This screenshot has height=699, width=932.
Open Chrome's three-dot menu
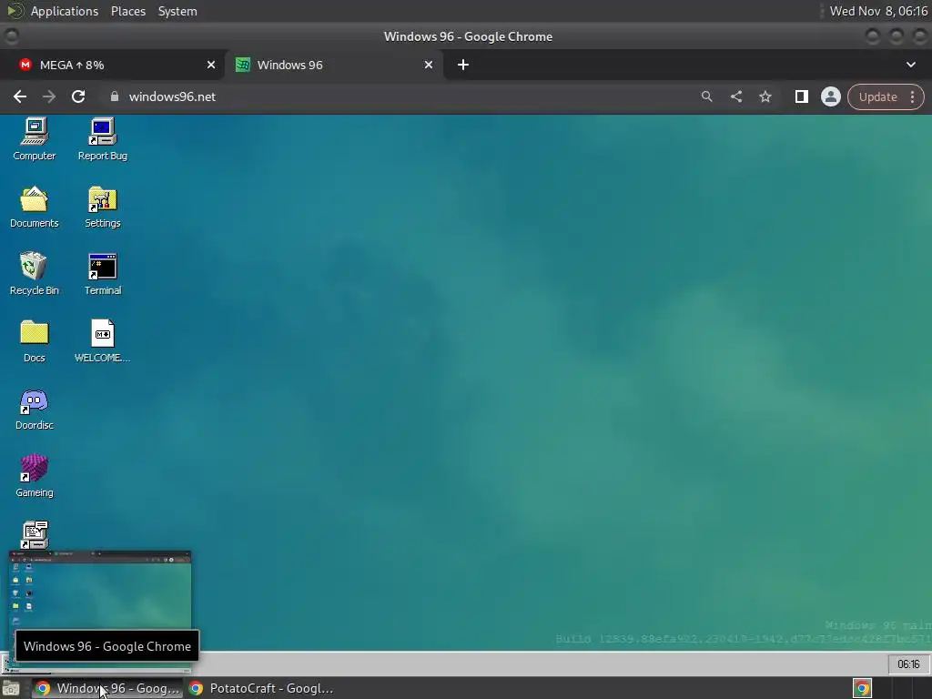click(x=912, y=96)
